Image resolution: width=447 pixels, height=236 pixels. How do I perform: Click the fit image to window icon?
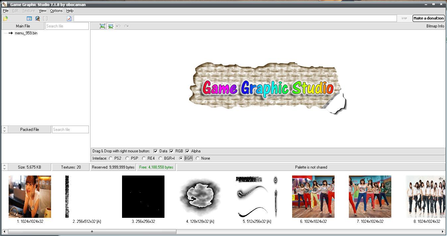pos(102,26)
